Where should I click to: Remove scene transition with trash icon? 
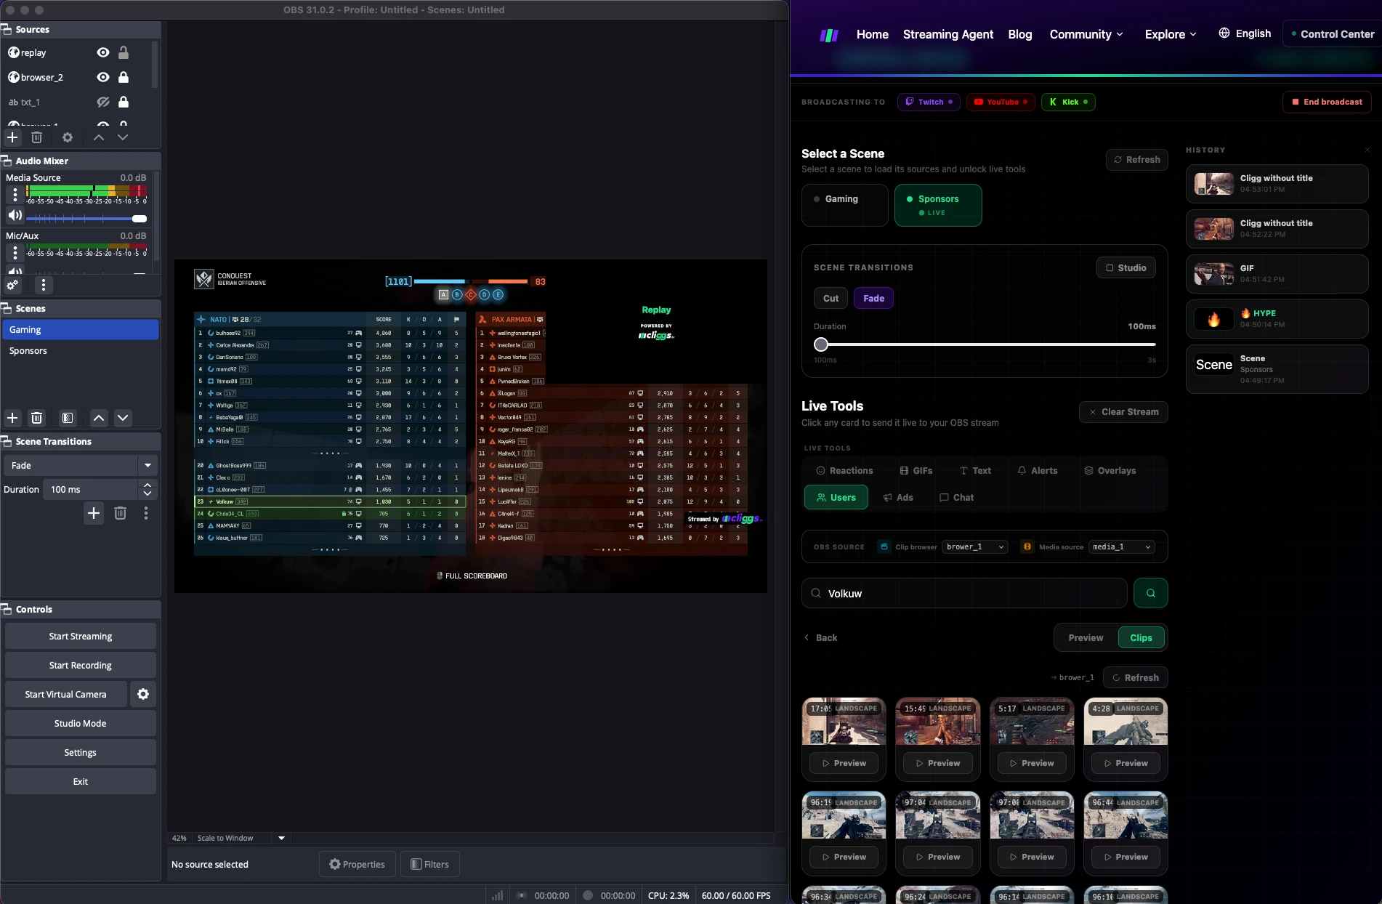pos(121,513)
